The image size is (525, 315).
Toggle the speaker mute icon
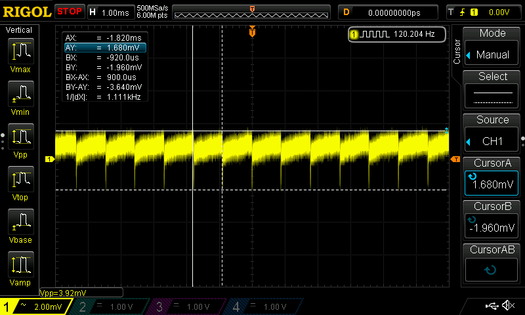point(508,305)
